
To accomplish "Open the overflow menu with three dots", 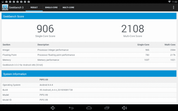I will (x=174, y=7).
